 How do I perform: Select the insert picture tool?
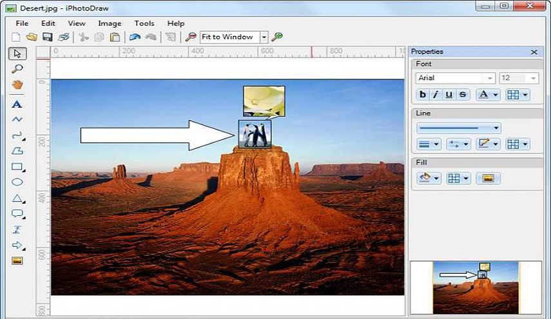17,261
